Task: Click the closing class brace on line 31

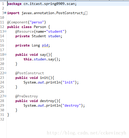Action: [x=8, y=115]
